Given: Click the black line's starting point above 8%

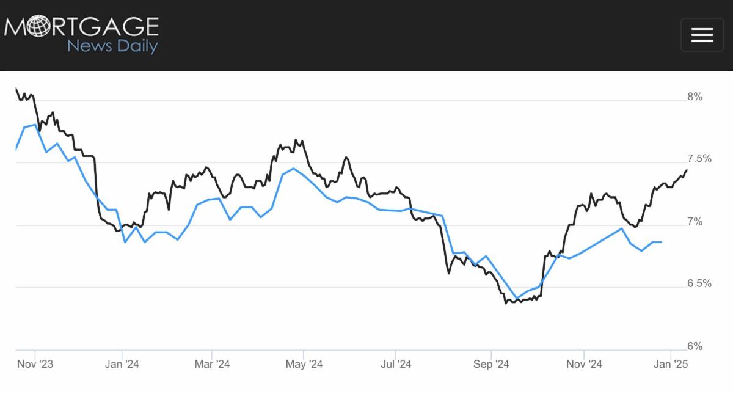Looking at the screenshot, I should [16, 89].
